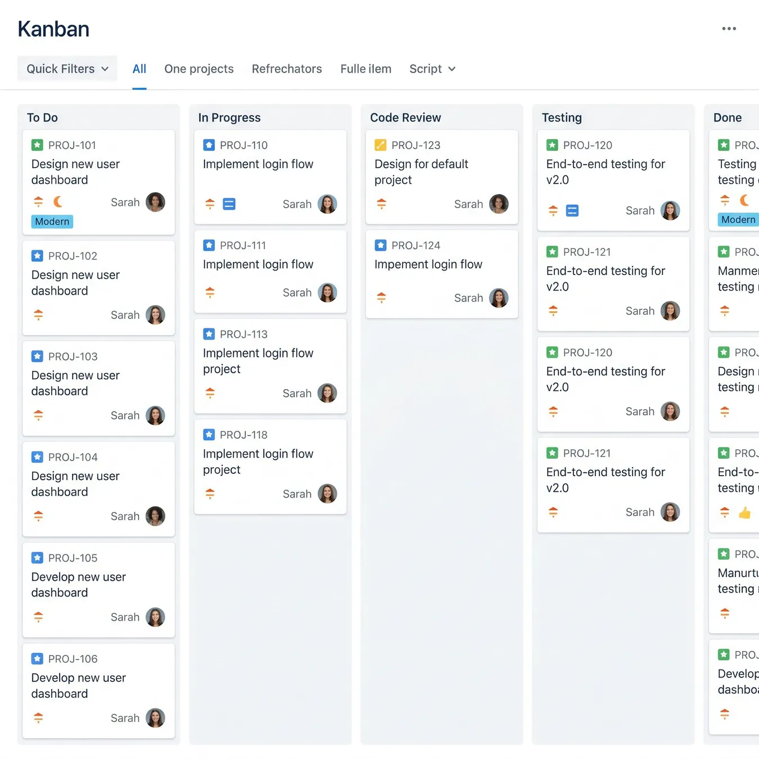
Task: Click "Develop new user dashboard" on PROJ-105
Action: (x=78, y=585)
